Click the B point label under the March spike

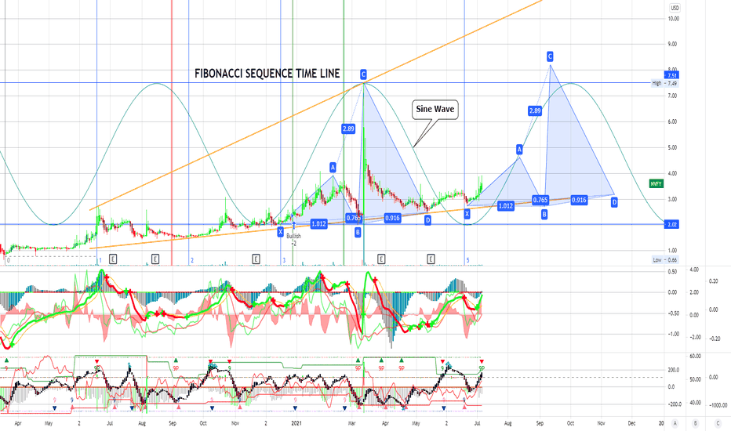coord(358,232)
